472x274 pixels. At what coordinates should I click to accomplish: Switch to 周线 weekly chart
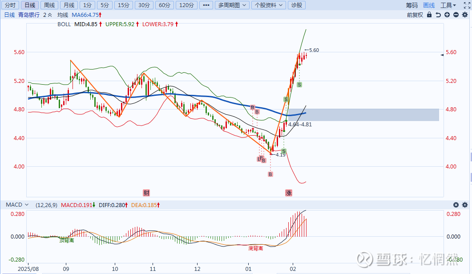pos(49,5)
